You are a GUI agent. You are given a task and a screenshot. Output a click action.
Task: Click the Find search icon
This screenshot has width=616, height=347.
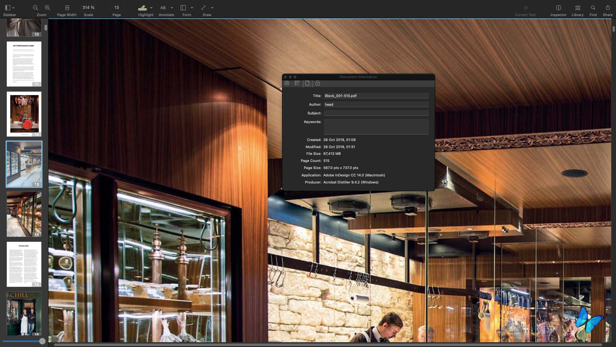pos(593,8)
